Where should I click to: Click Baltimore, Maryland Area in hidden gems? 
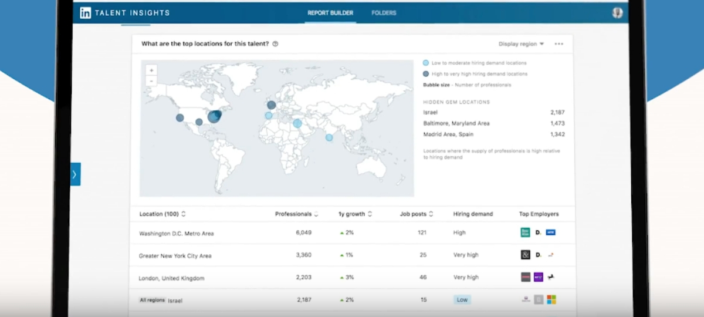pyautogui.click(x=456, y=123)
